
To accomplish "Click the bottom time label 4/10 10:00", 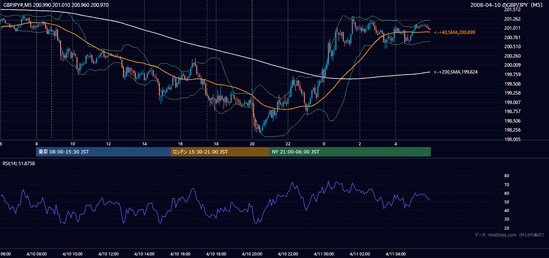I will tap(73, 254).
